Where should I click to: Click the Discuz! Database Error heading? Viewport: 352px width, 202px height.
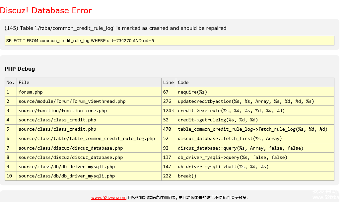[x=46, y=11]
